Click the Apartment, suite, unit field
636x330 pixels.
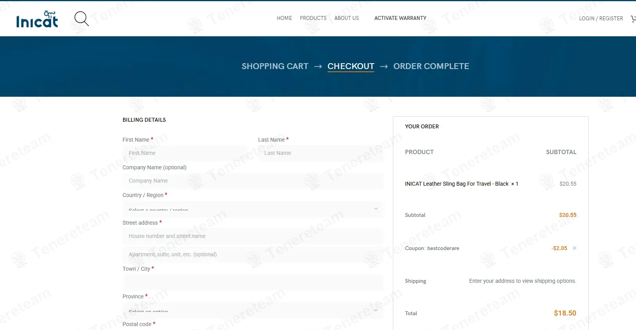[x=253, y=254]
